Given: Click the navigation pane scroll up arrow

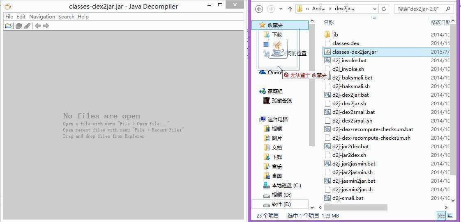Looking at the screenshot, I should [312, 22].
